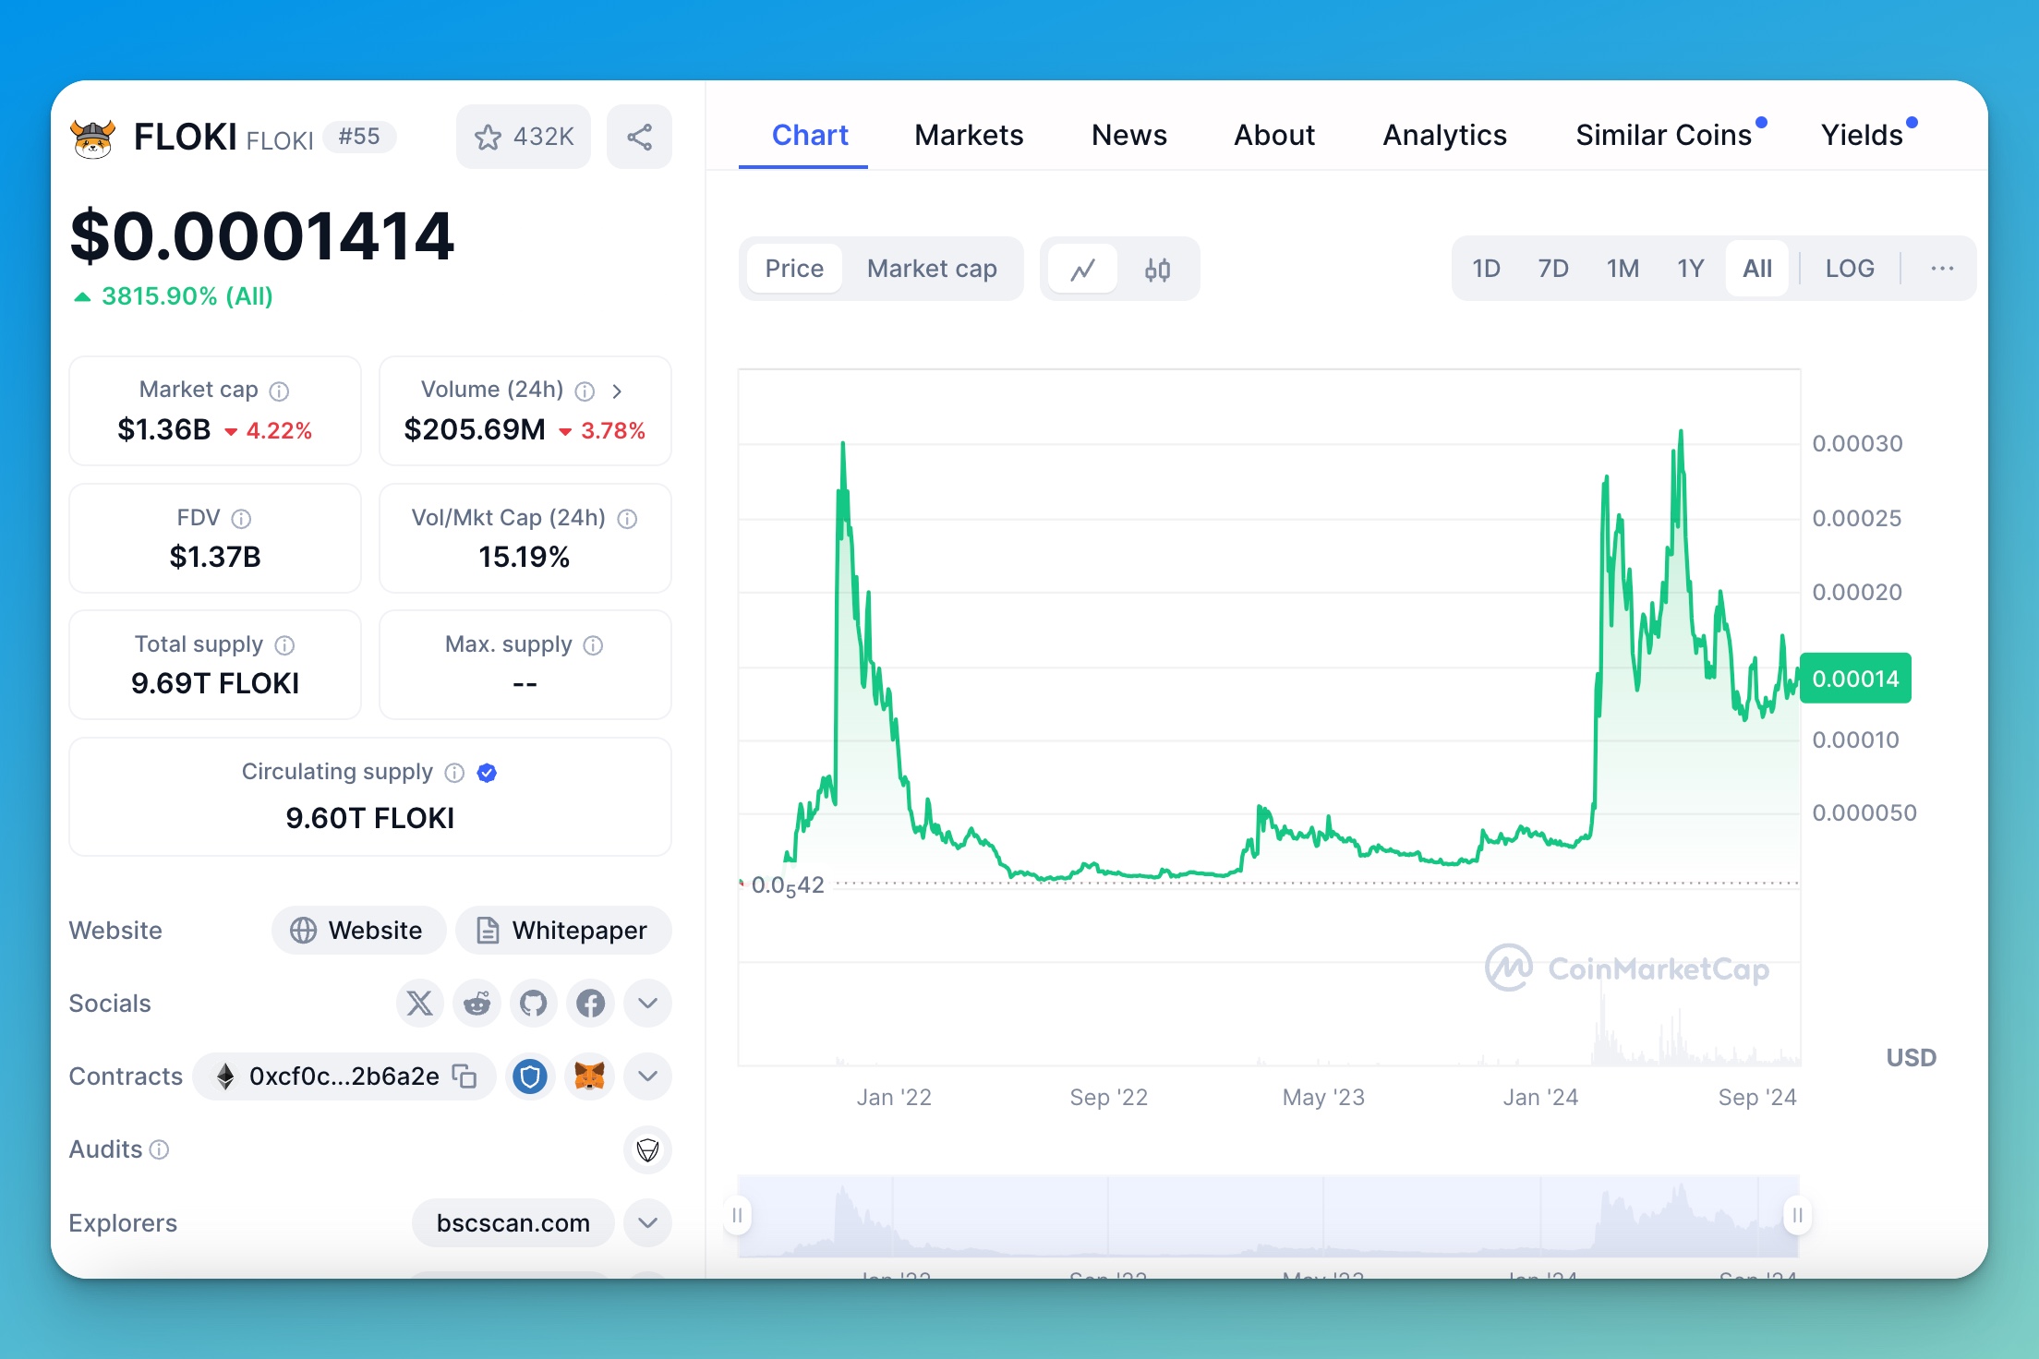Viewport: 2039px width, 1359px height.
Task: Visit the FLOKI Website link
Action: point(358,931)
